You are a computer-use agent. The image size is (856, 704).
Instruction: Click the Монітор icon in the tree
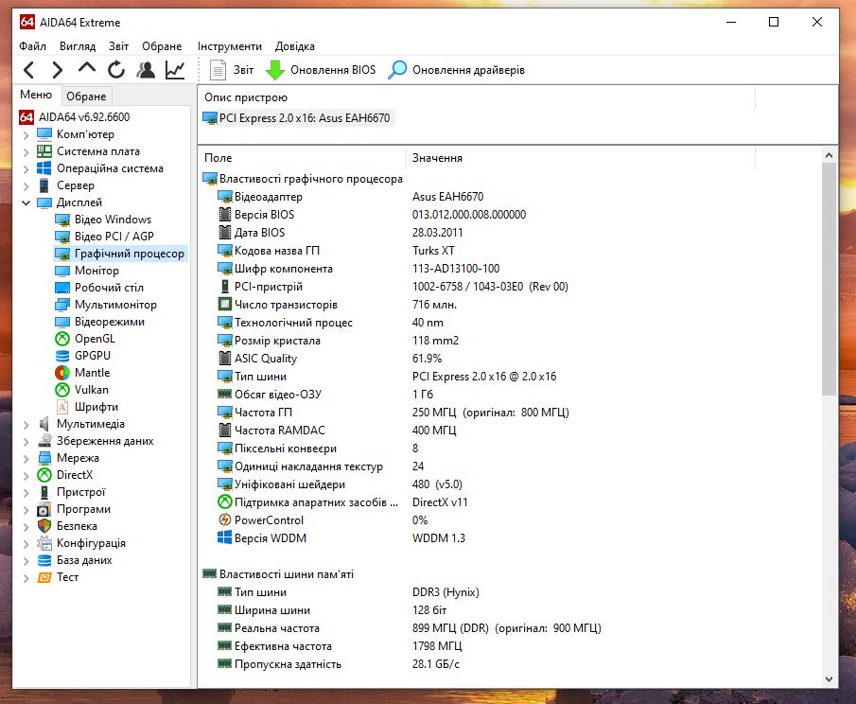pyautogui.click(x=62, y=271)
